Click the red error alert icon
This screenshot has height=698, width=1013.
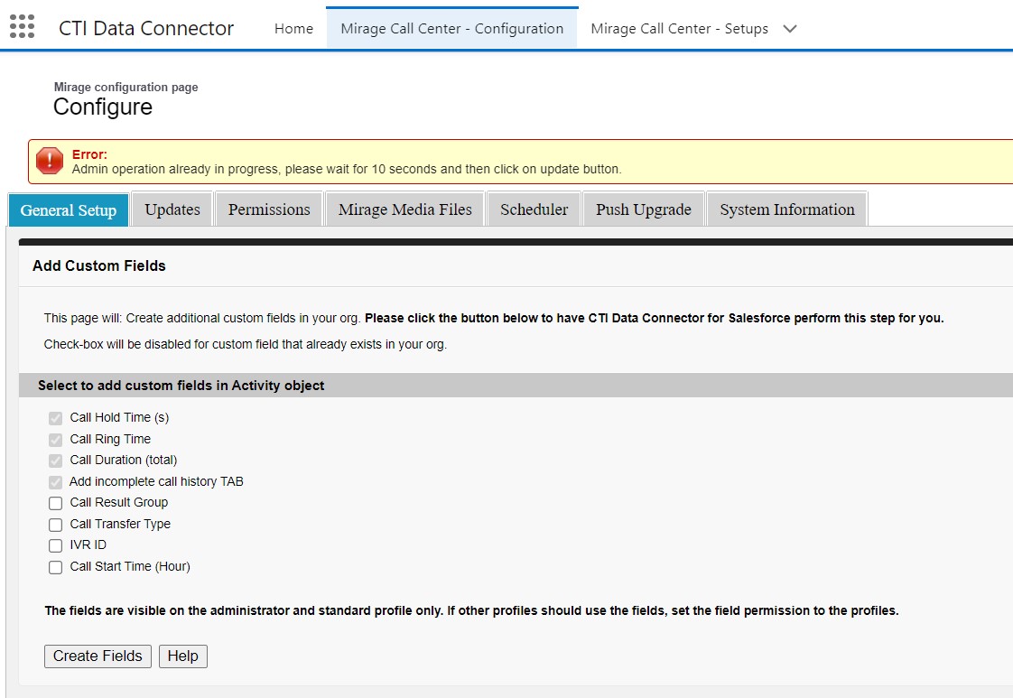(50, 161)
